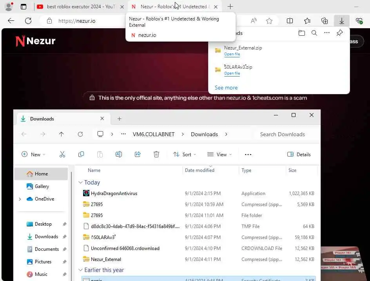
Task: Open a new browser tab
Action: coord(230,7)
